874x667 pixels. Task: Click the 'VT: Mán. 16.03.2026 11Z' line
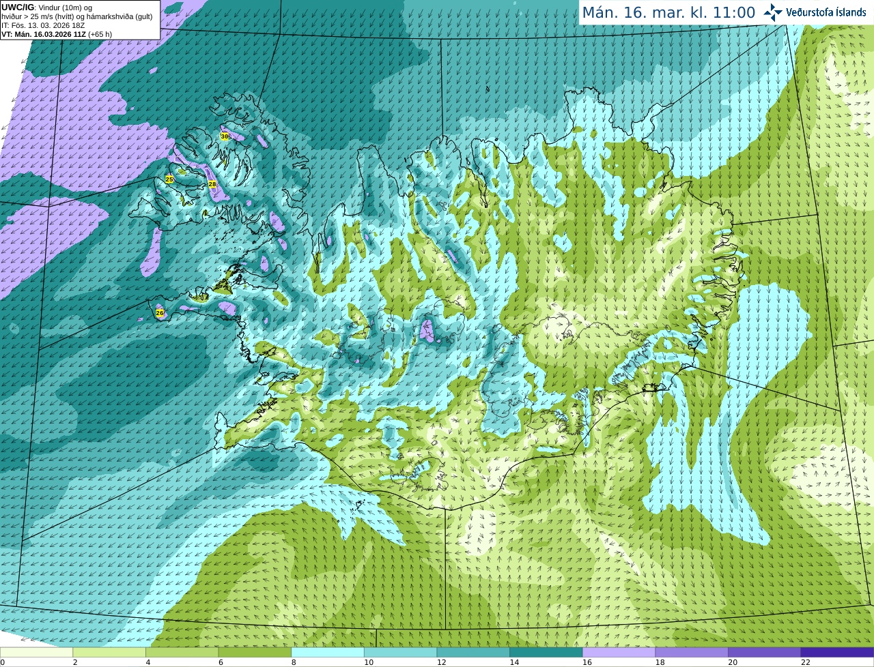[x=57, y=34]
